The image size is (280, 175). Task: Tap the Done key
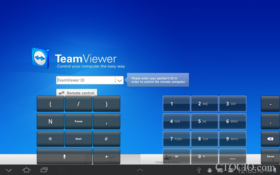(270, 157)
